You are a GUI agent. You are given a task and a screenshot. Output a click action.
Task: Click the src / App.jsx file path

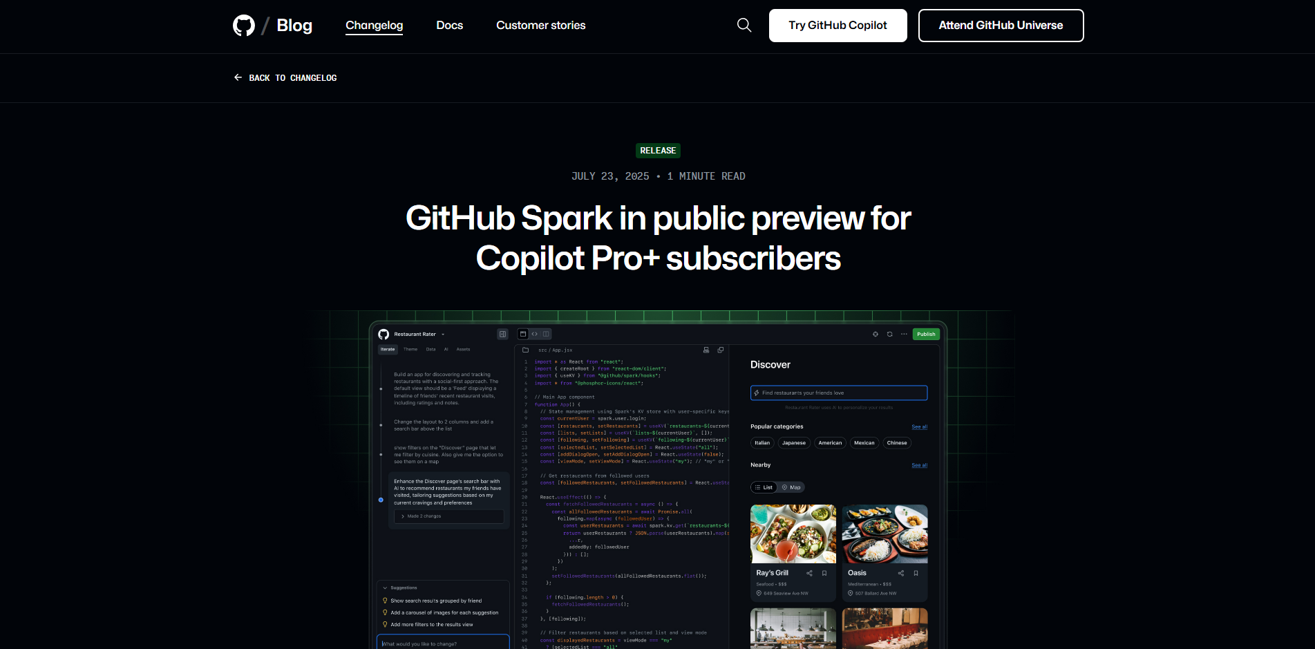[x=556, y=350]
